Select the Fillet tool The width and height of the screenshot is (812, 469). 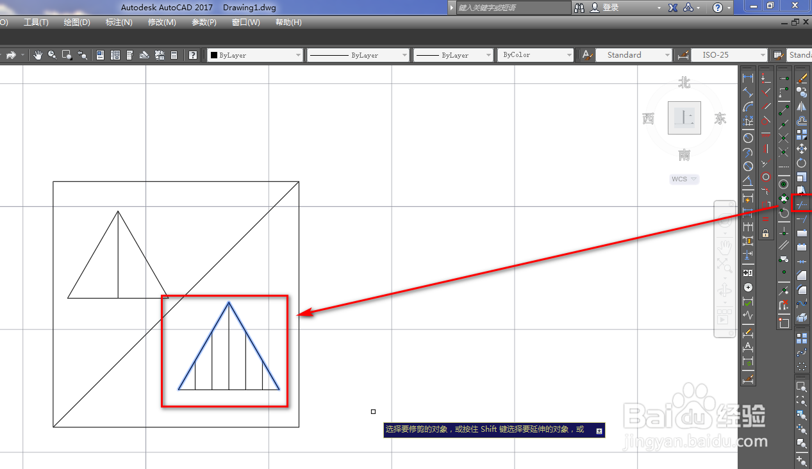coord(802,289)
